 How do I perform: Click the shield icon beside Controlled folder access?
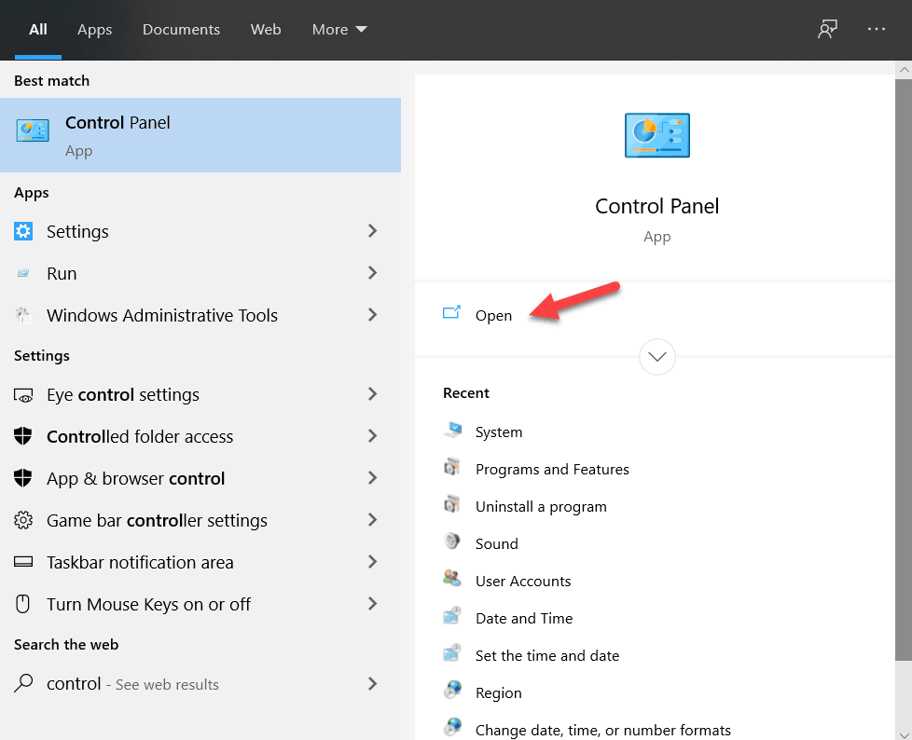pyautogui.click(x=23, y=436)
